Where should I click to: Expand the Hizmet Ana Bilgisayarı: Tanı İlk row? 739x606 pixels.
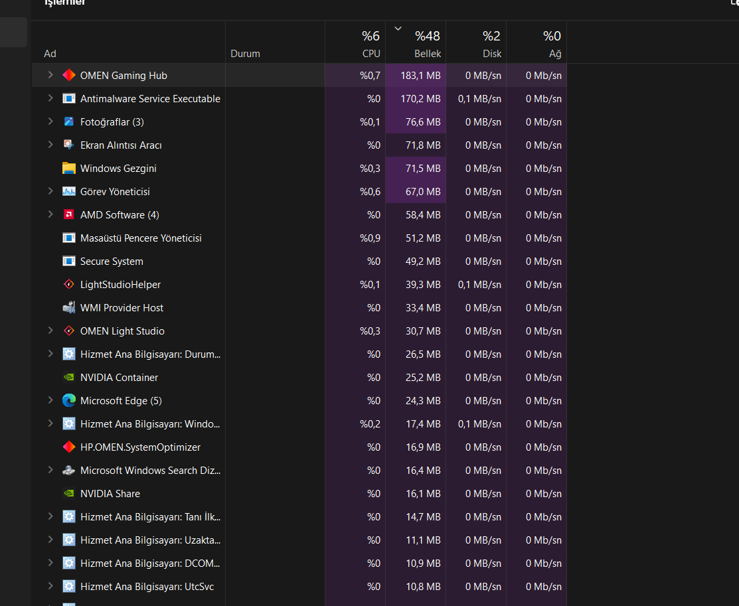coord(50,516)
